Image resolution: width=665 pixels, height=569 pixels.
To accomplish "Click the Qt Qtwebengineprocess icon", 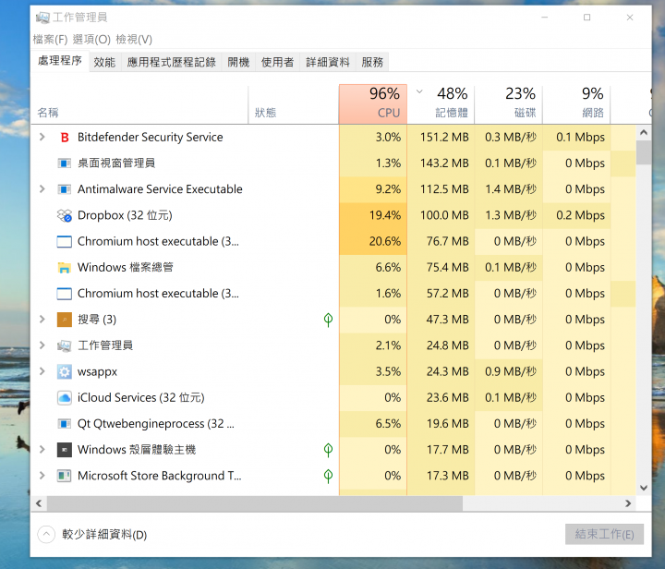I will pos(64,424).
